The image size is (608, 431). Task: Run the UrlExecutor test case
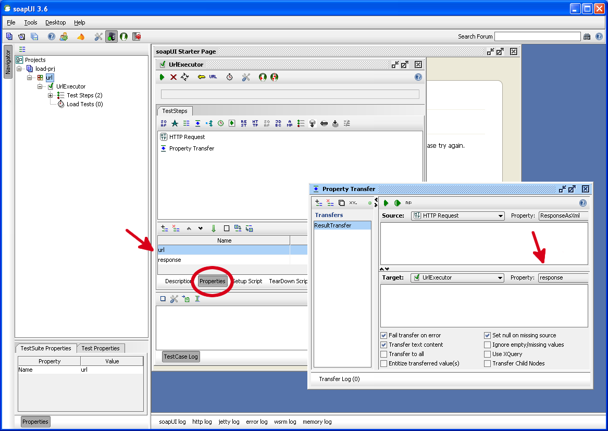163,77
